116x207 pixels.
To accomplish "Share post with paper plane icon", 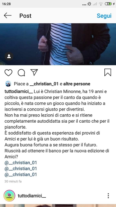I will [34, 72].
